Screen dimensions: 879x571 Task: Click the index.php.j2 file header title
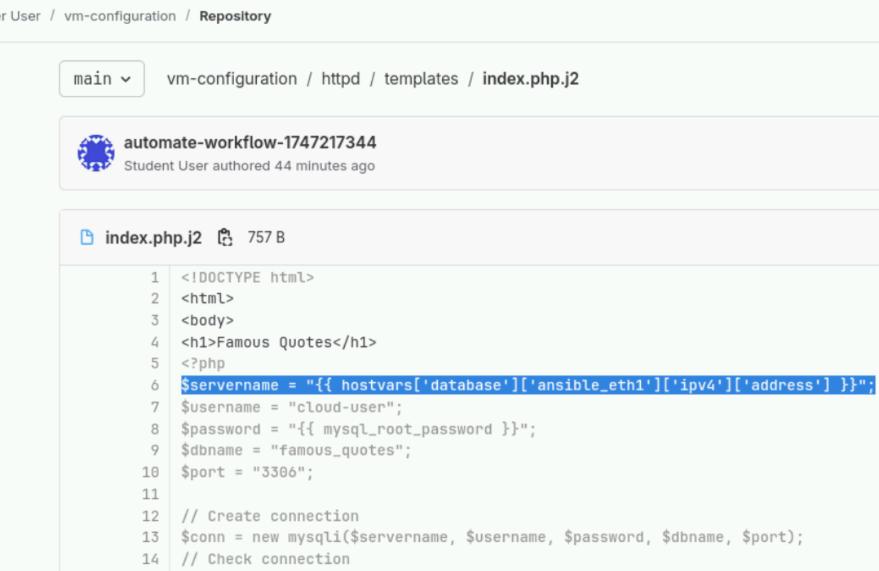[153, 238]
